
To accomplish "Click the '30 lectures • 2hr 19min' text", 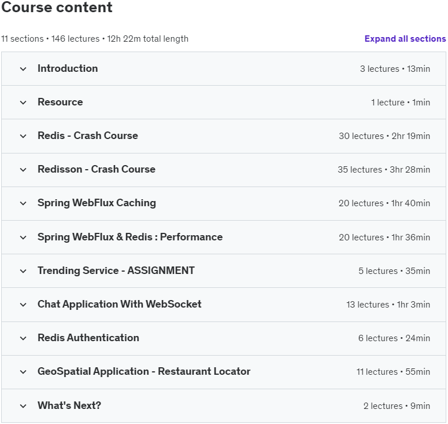I will [384, 136].
